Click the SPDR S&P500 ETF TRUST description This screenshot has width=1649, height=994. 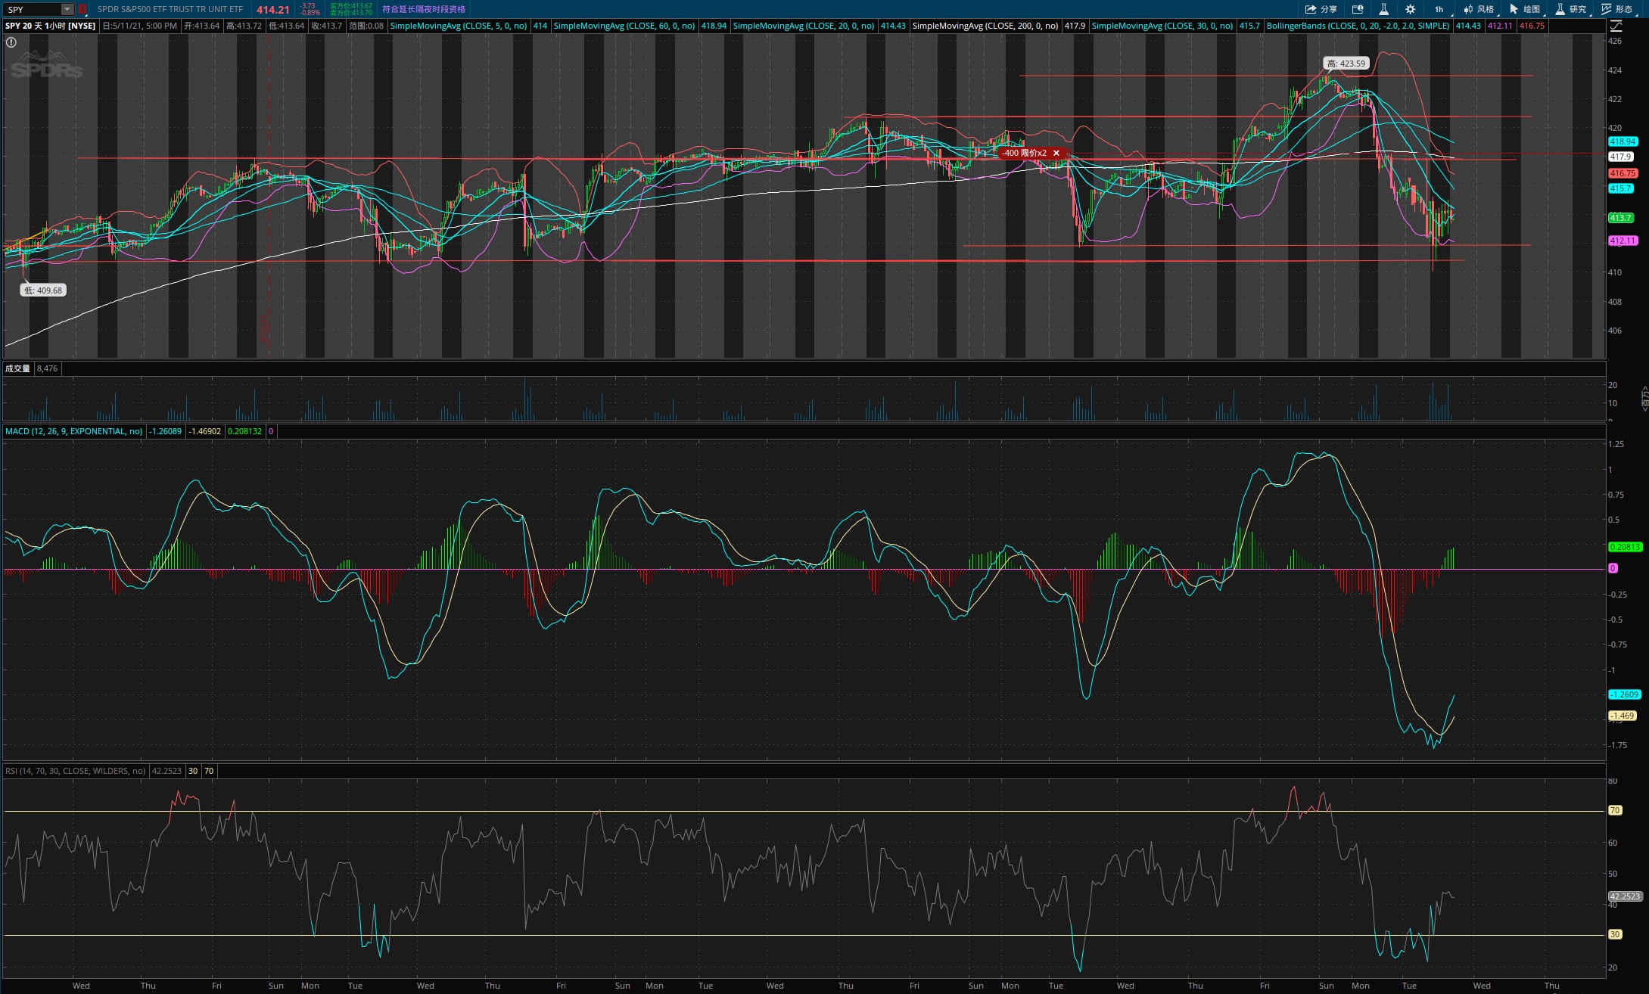coord(170,10)
